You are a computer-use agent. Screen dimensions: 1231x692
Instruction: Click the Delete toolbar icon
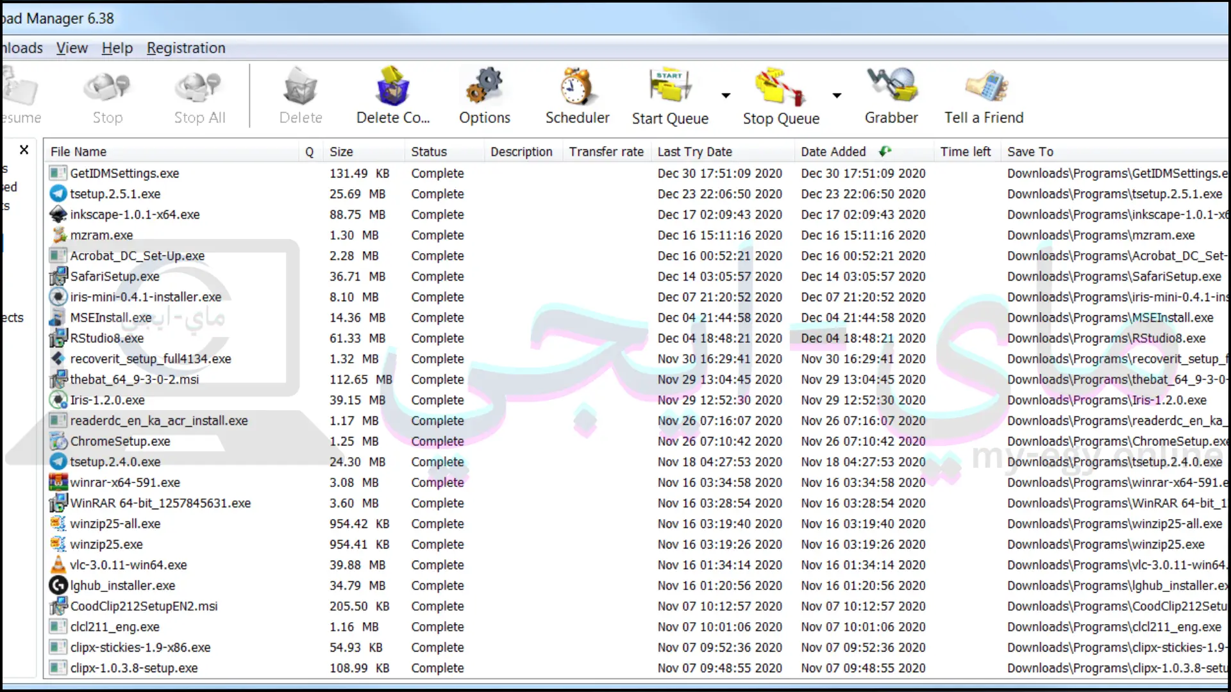(x=300, y=86)
